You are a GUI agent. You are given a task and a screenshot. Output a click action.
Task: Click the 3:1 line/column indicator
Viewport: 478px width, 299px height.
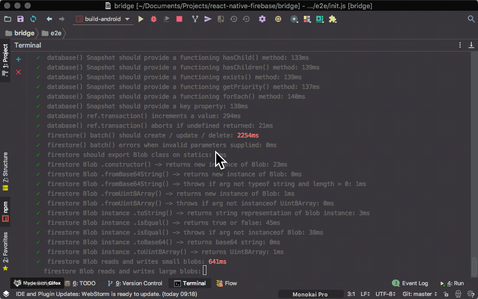(351, 294)
